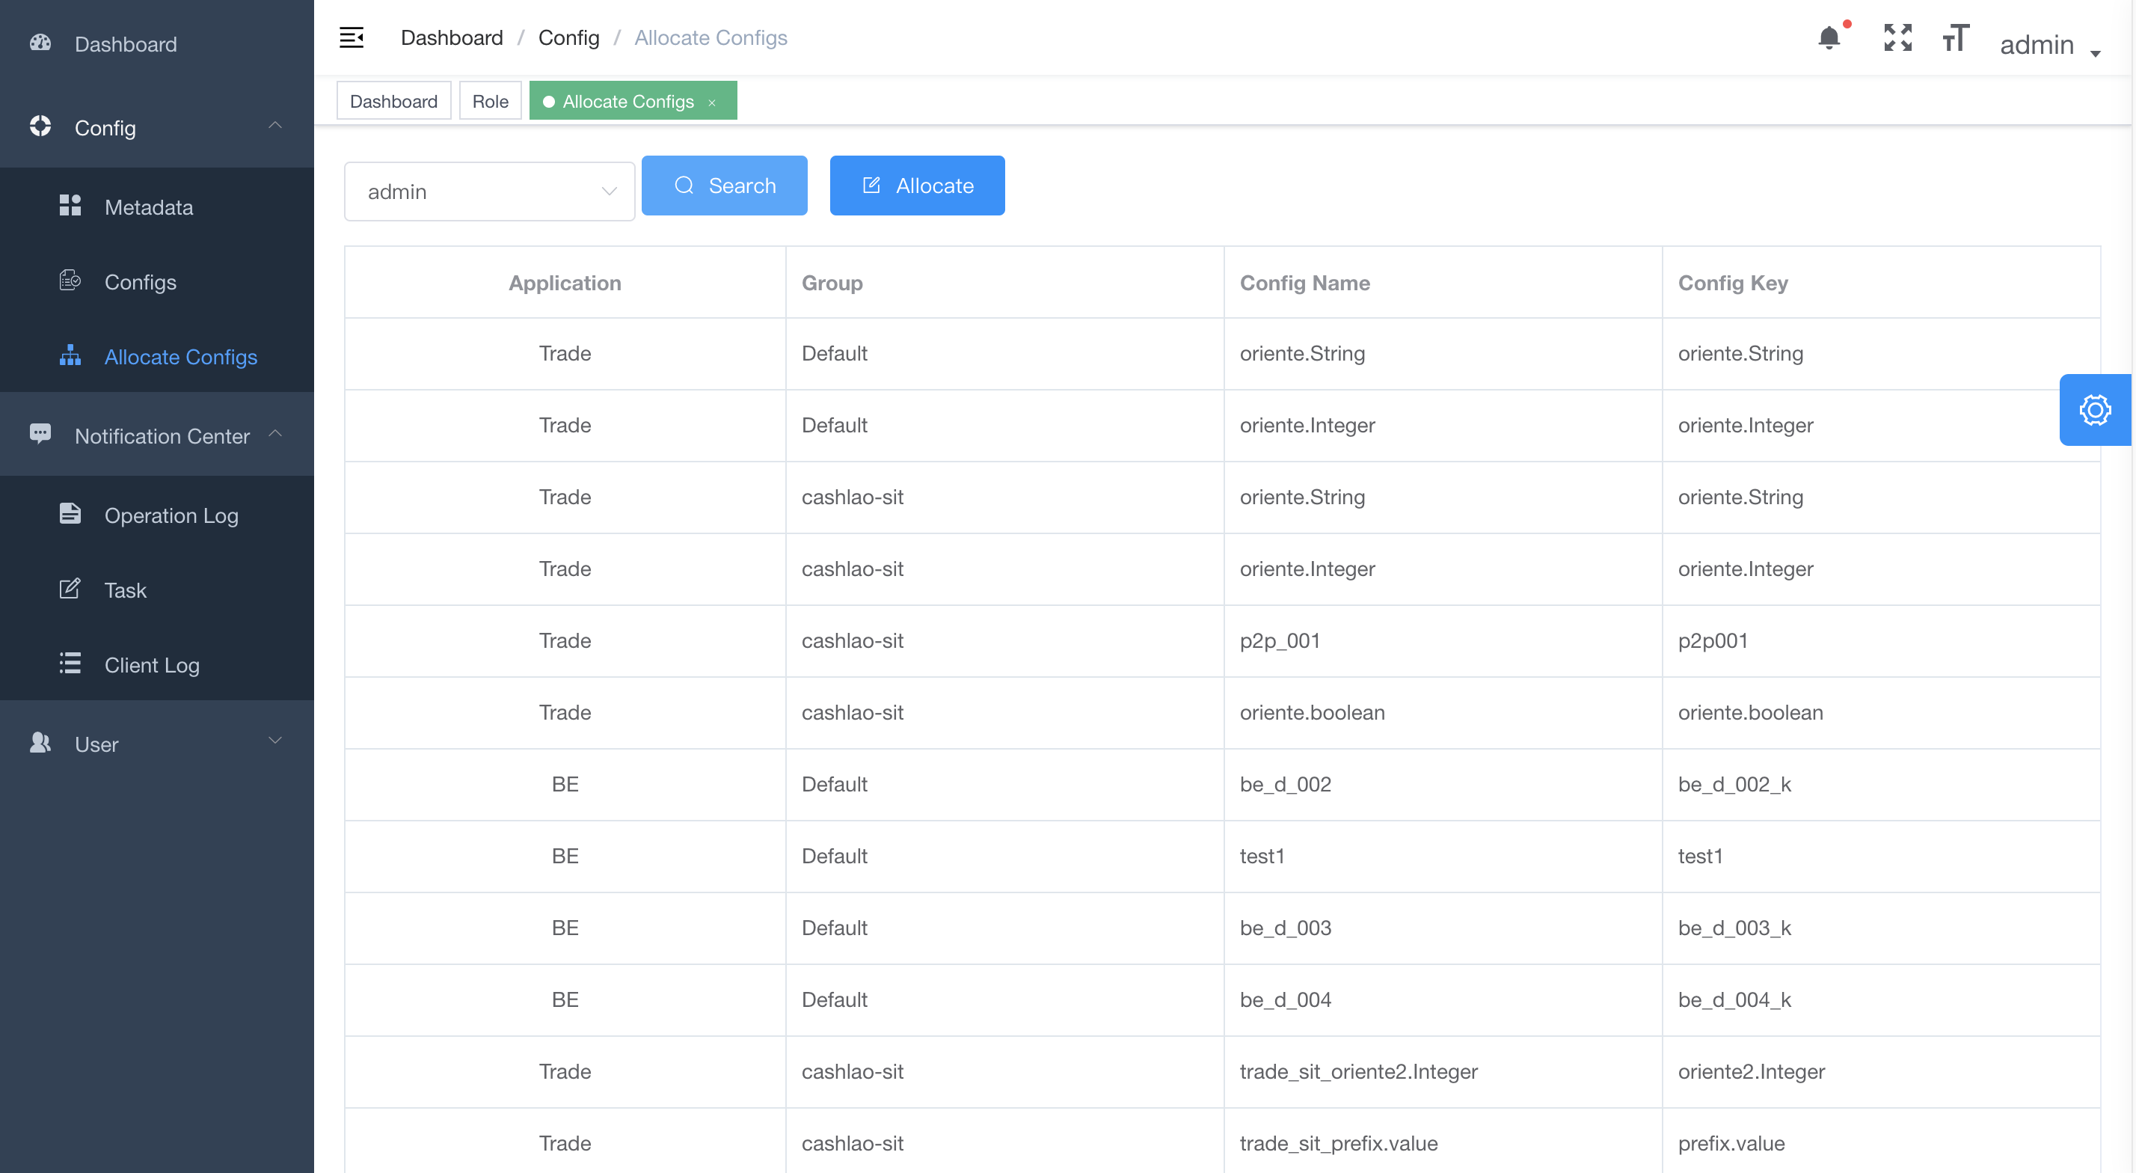Click the font size icon
2136x1173 pixels.
pyautogui.click(x=1954, y=38)
